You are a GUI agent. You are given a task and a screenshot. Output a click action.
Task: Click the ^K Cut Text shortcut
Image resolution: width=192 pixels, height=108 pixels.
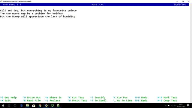pyautogui.click(x=76, y=97)
